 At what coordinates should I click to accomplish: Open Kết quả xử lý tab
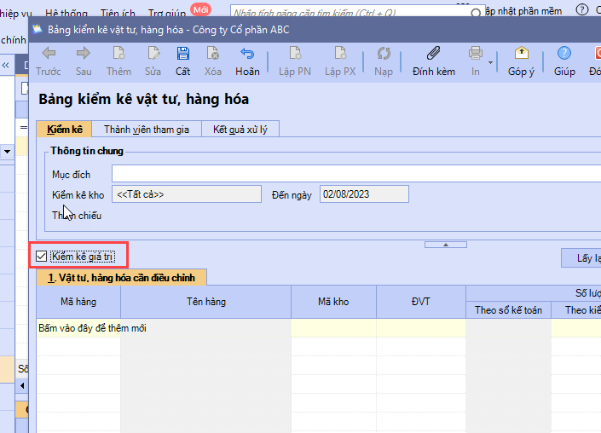pos(240,130)
